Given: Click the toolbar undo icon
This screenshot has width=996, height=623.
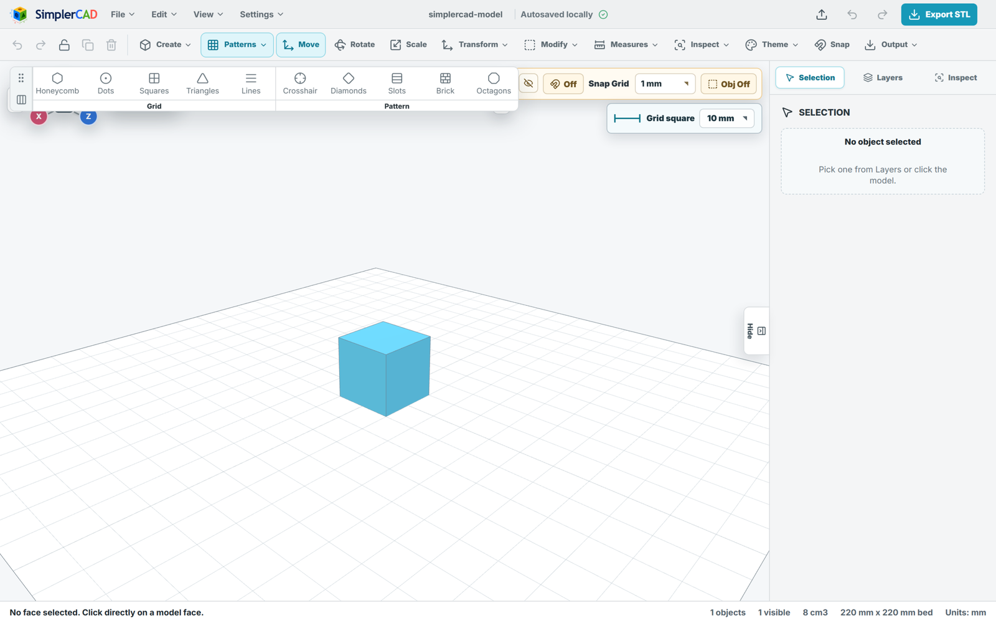Looking at the screenshot, I should pos(17,45).
